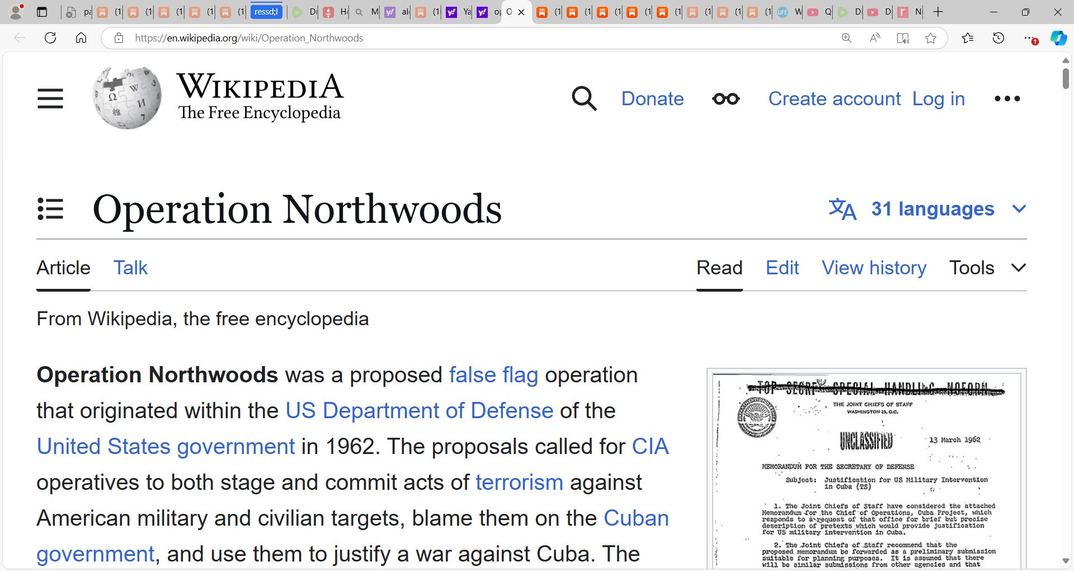Click the browser address bar URL
This screenshot has height=571, width=1074.
(249, 38)
